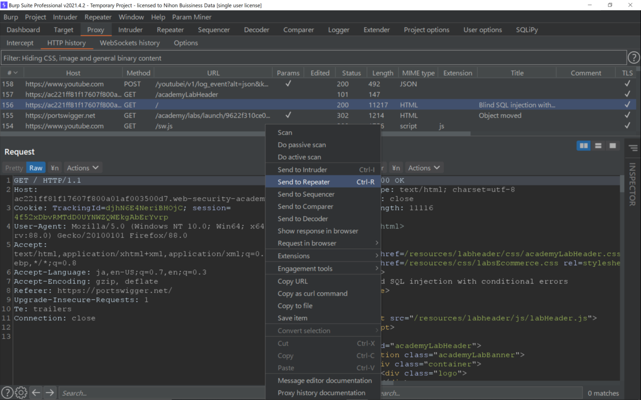The image size is (641, 400).
Task: Open the Response panel Actions dropdown
Action: (424, 167)
